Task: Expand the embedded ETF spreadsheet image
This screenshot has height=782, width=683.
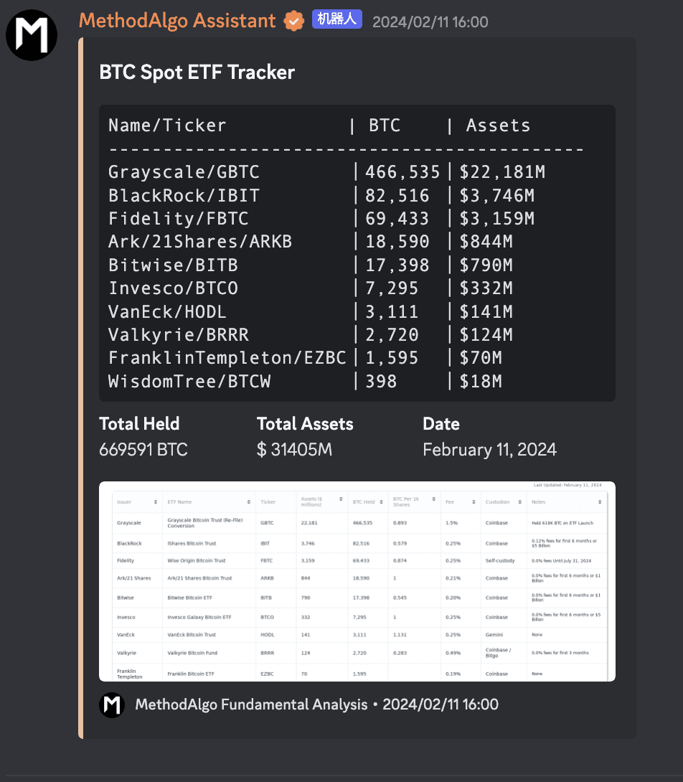Action: 357,581
